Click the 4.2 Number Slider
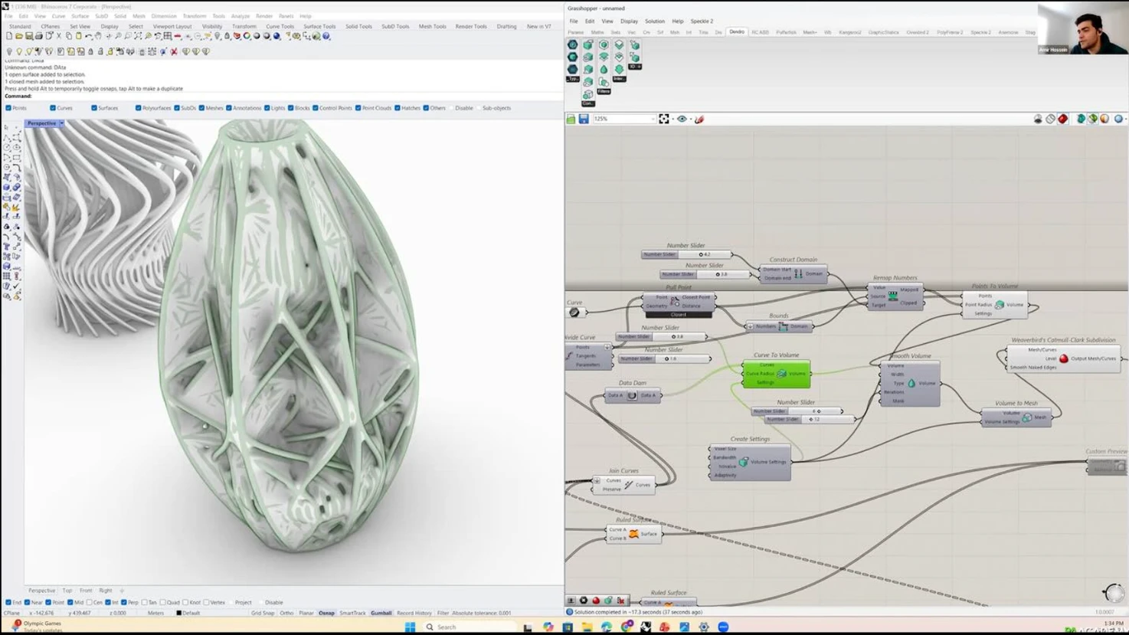The image size is (1129, 635). (705, 254)
